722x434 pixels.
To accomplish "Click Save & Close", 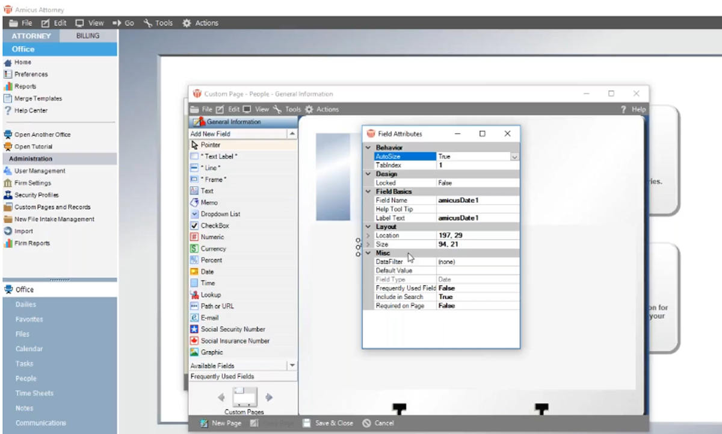I will click(328, 423).
